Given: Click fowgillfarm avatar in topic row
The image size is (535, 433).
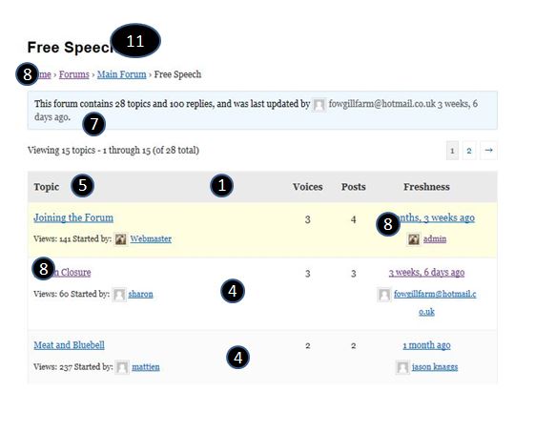Looking at the screenshot, I should tap(384, 295).
